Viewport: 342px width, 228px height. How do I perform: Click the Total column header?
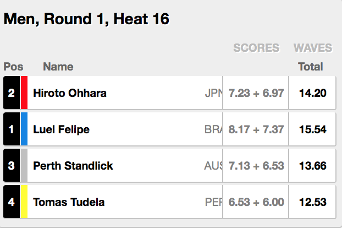click(310, 67)
